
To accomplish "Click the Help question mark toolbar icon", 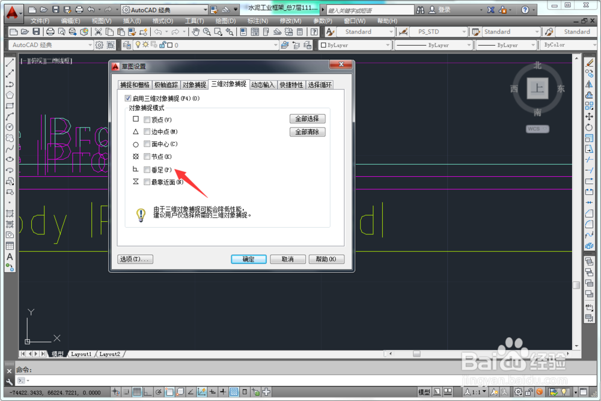I will pos(314,32).
